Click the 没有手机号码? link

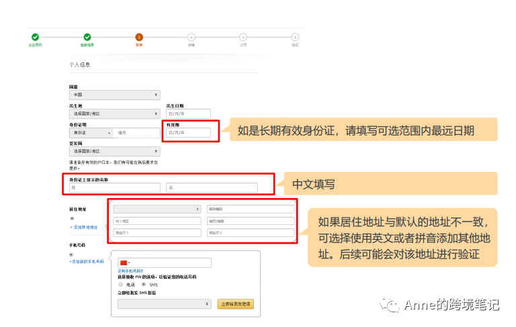(130, 271)
